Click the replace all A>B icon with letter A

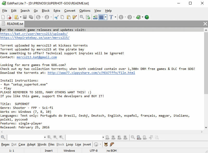(x=125, y=137)
